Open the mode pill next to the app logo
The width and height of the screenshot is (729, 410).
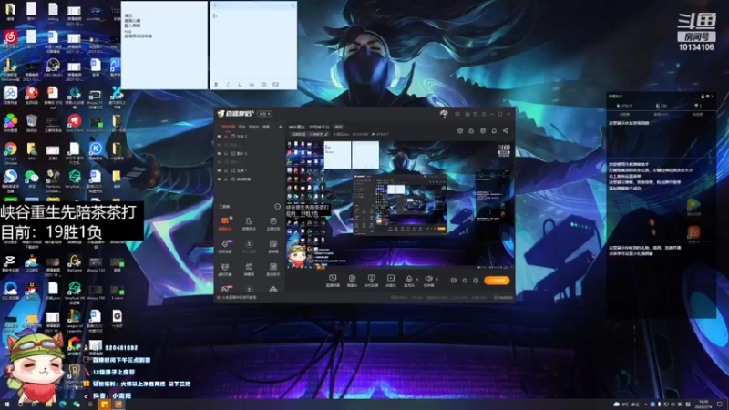click(265, 114)
